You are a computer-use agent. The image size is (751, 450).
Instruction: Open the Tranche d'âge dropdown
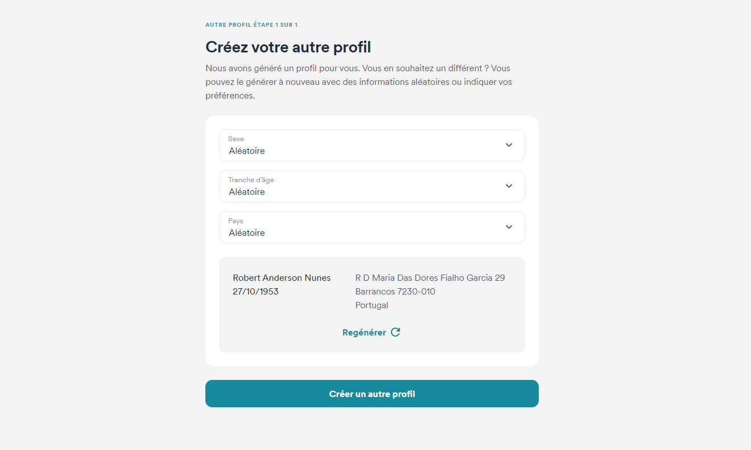click(372, 186)
